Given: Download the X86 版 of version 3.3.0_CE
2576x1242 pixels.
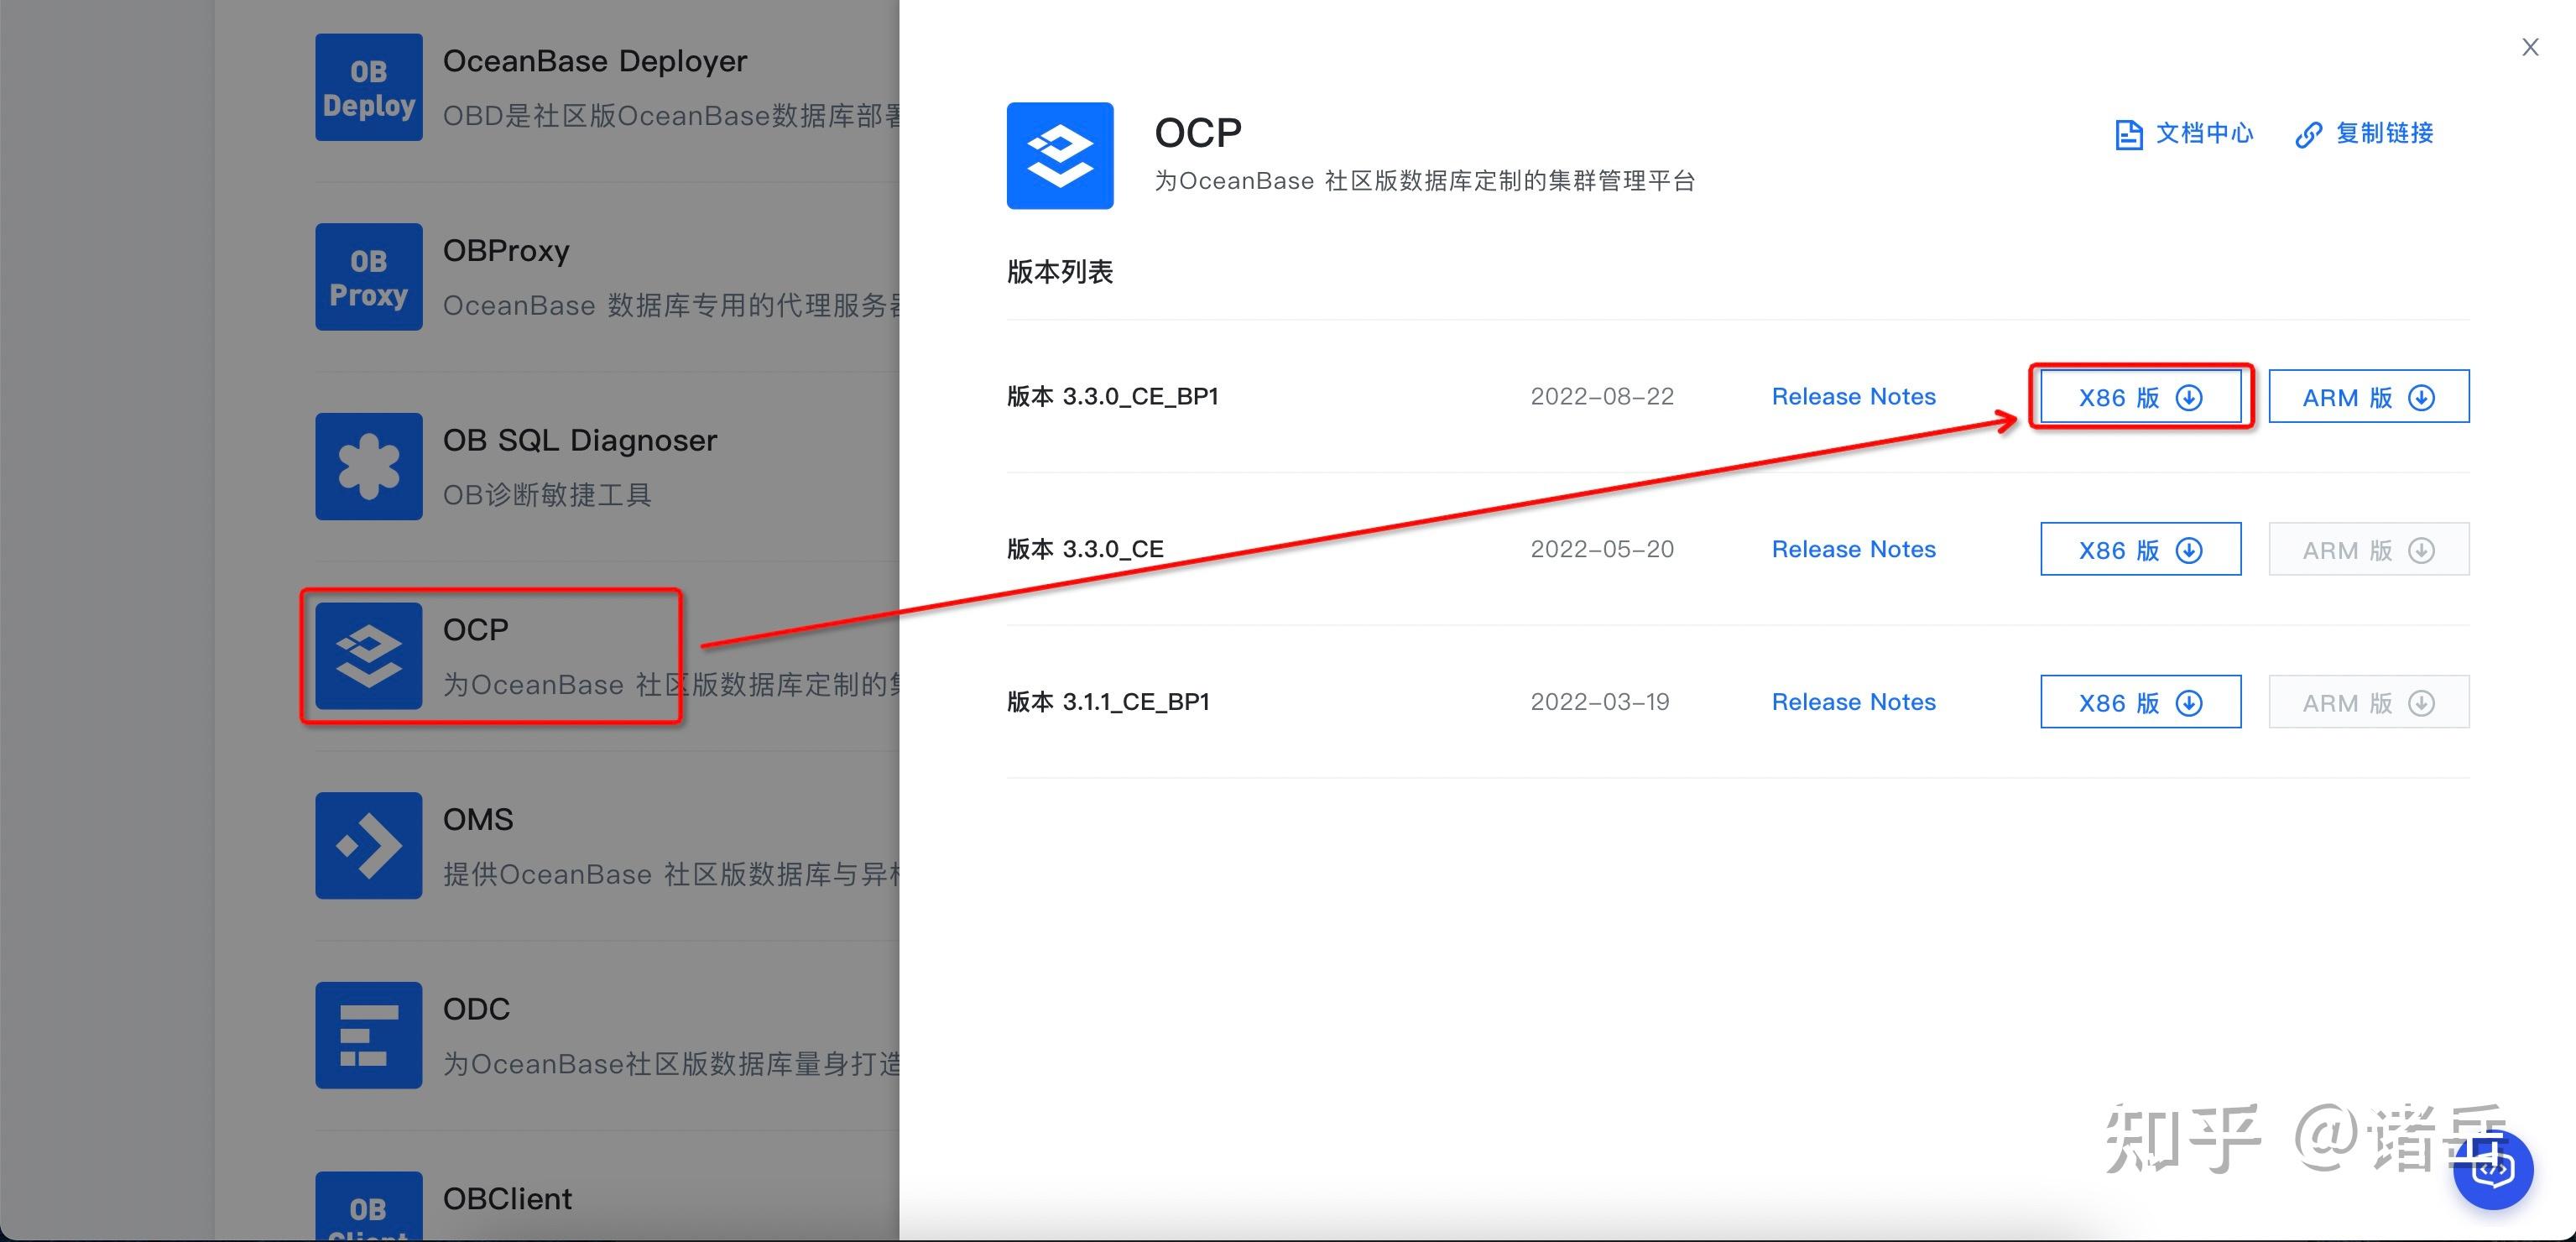Looking at the screenshot, I should (x=2140, y=549).
